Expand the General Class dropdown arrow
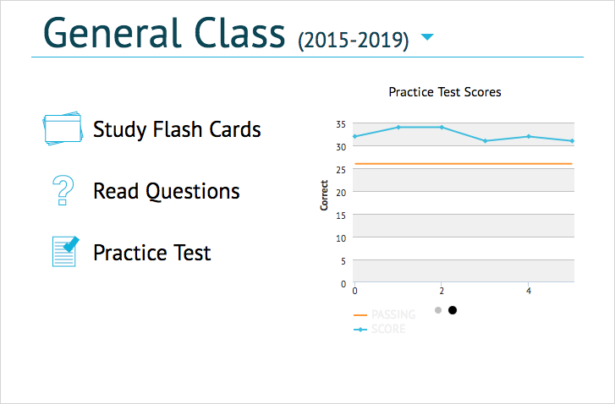Image resolution: width=615 pixels, height=404 pixels. coord(427,37)
